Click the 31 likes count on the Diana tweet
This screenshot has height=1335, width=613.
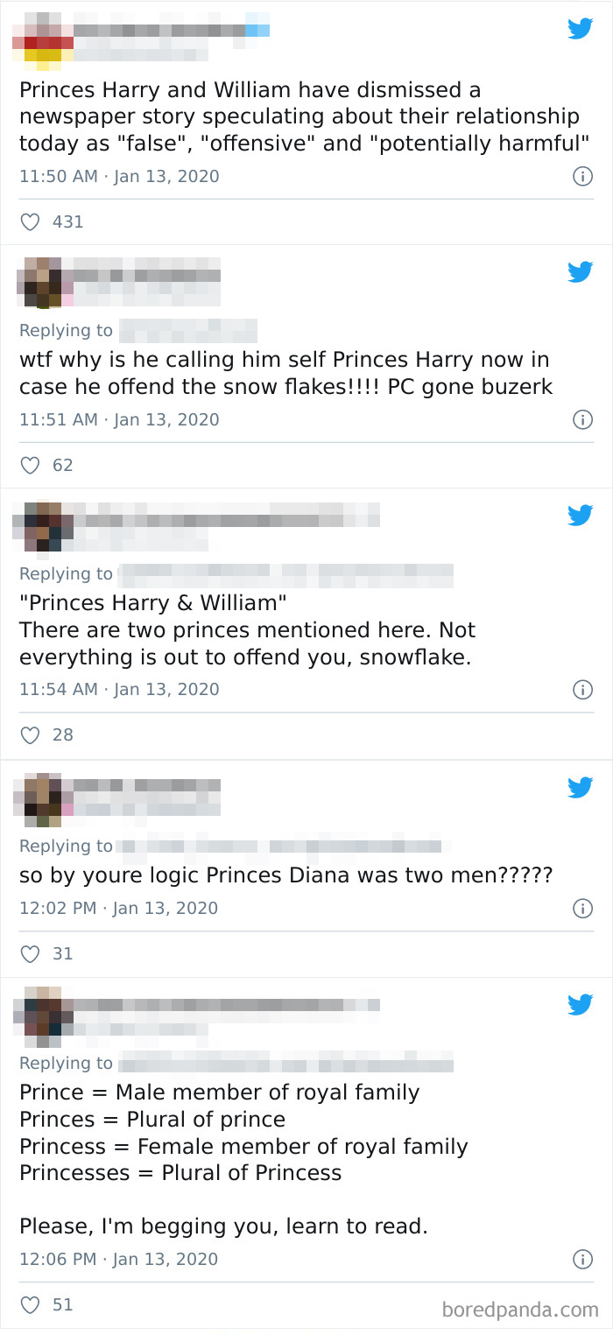[x=61, y=953]
